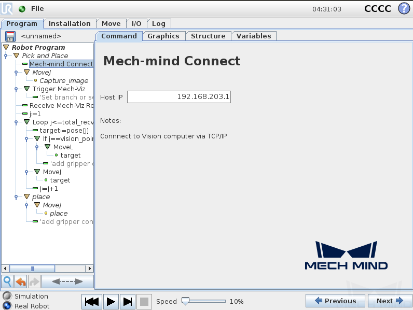Switch to the Structure subtab

pyautogui.click(x=208, y=36)
